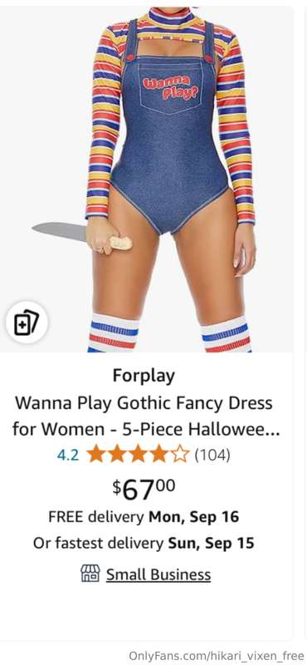Open the Forplay brand name

144,376
